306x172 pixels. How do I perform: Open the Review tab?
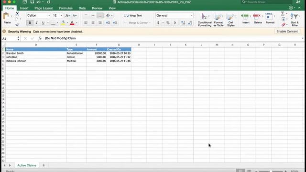point(97,8)
